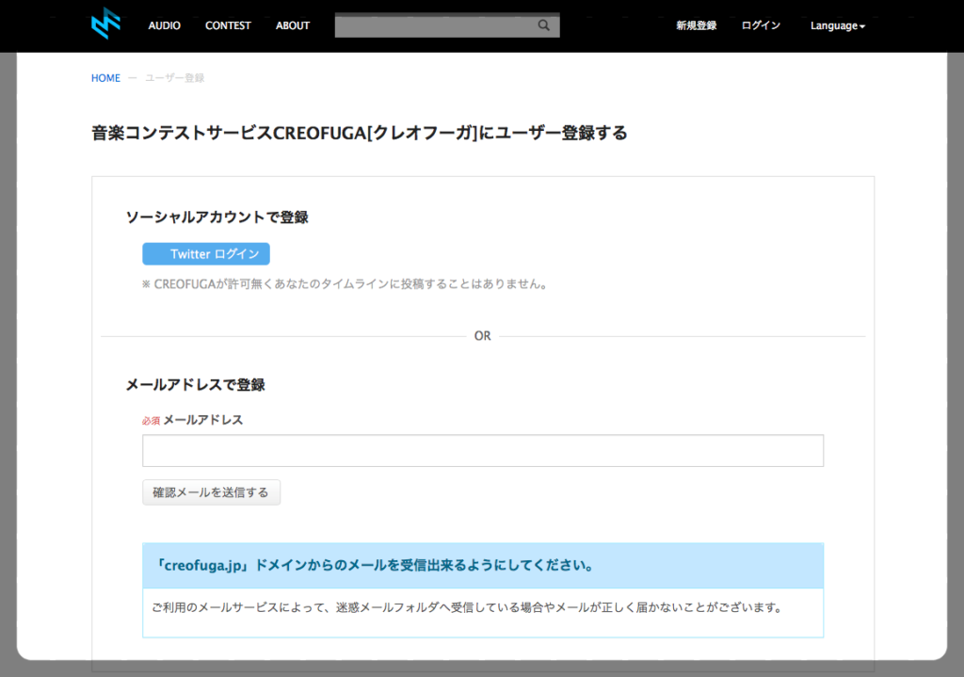This screenshot has width=964, height=677.
Task: Click the search magnifier icon
Action: 543,25
